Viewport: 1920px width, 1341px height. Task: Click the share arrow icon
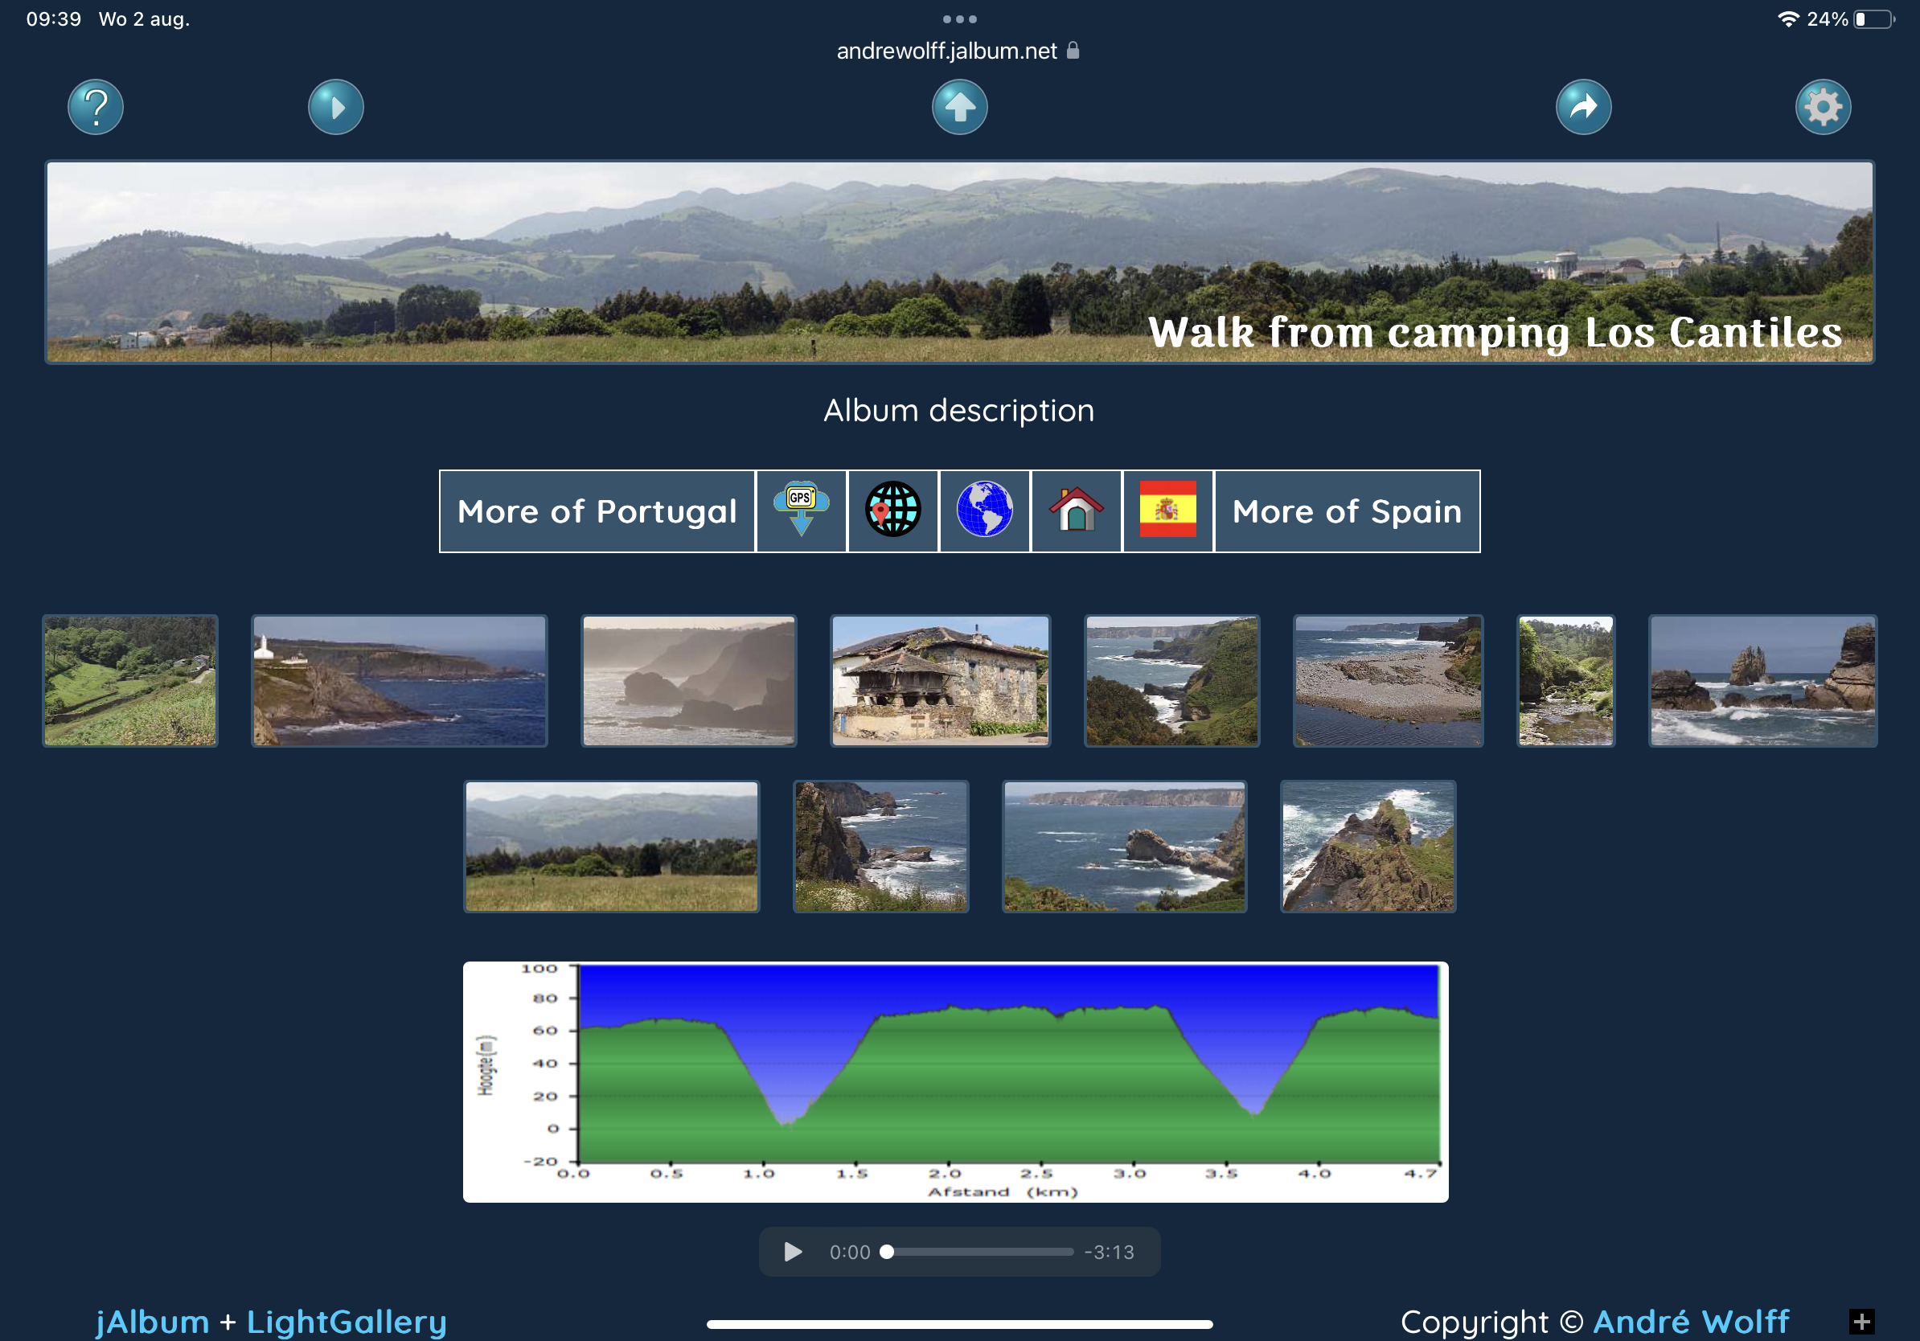(1583, 107)
